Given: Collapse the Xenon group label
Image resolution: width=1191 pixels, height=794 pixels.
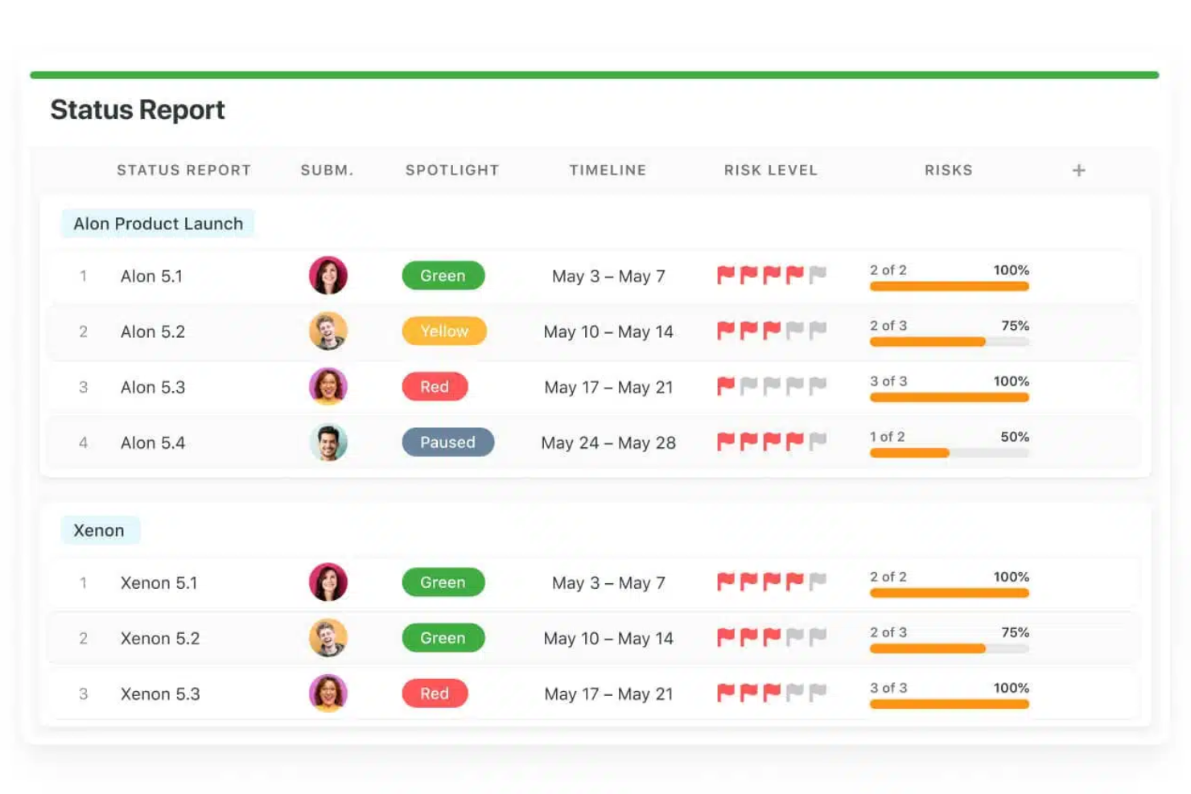Looking at the screenshot, I should [99, 531].
